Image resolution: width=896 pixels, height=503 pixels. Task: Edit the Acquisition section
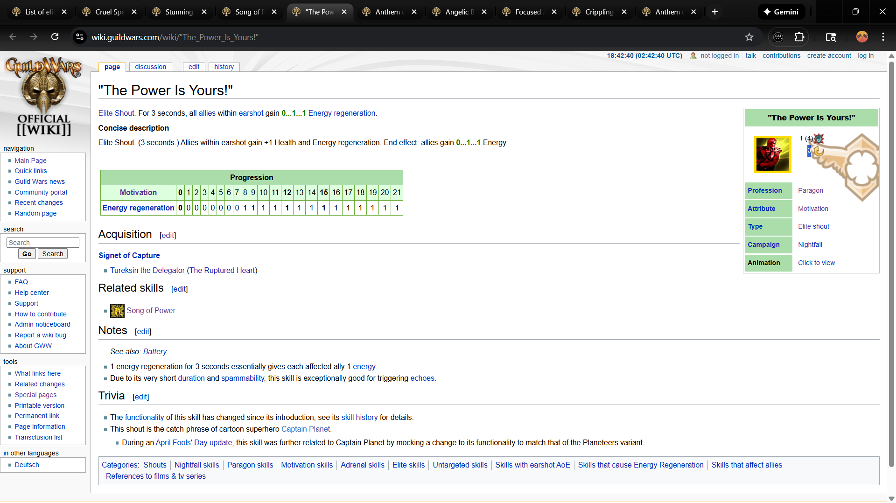[168, 236]
